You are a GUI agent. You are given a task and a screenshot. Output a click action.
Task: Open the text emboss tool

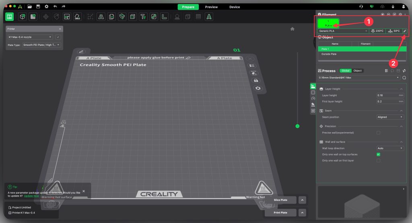(x=143, y=16)
